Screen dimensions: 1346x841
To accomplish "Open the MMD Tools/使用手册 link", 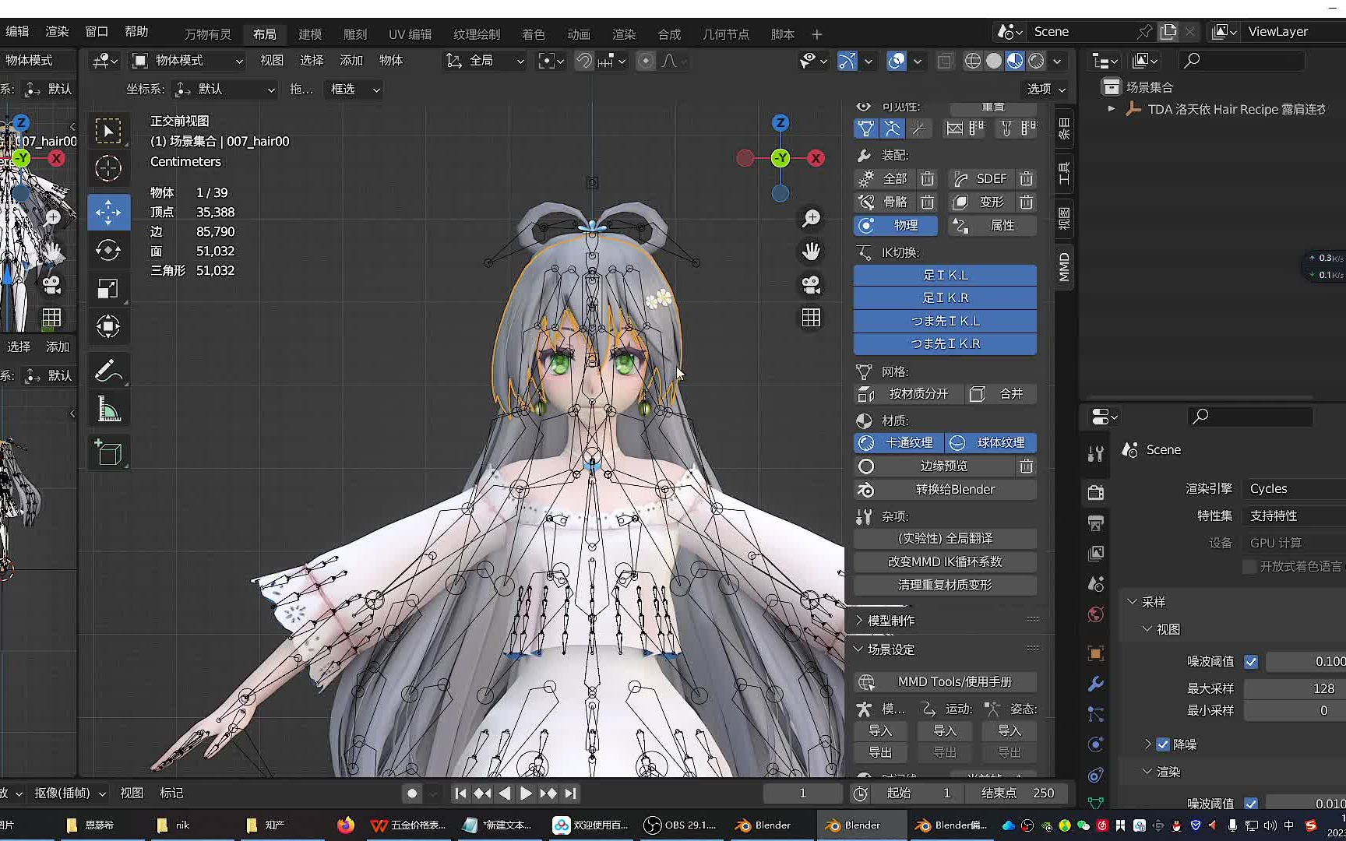I will pos(945,682).
